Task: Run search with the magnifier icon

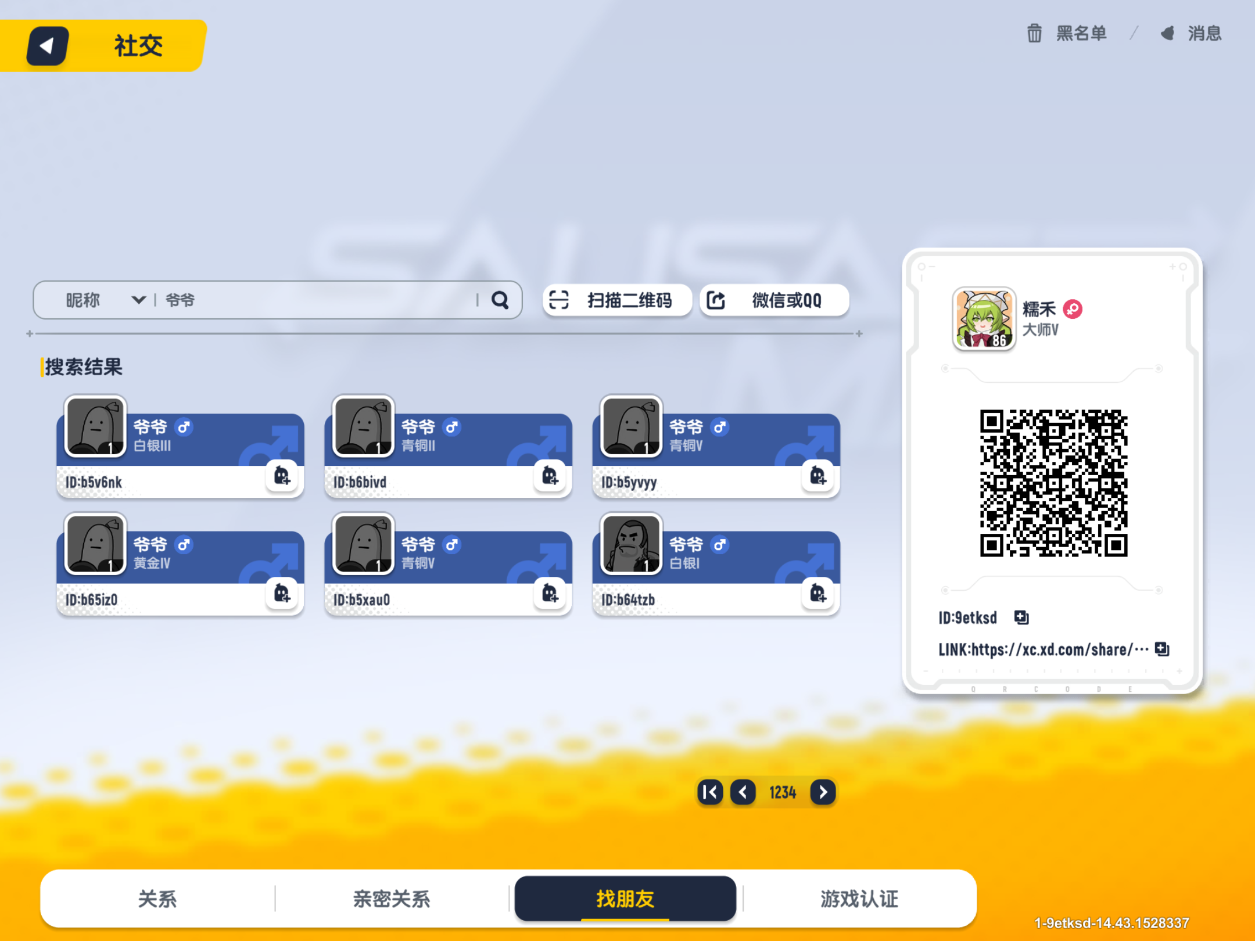Action: click(500, 300)
